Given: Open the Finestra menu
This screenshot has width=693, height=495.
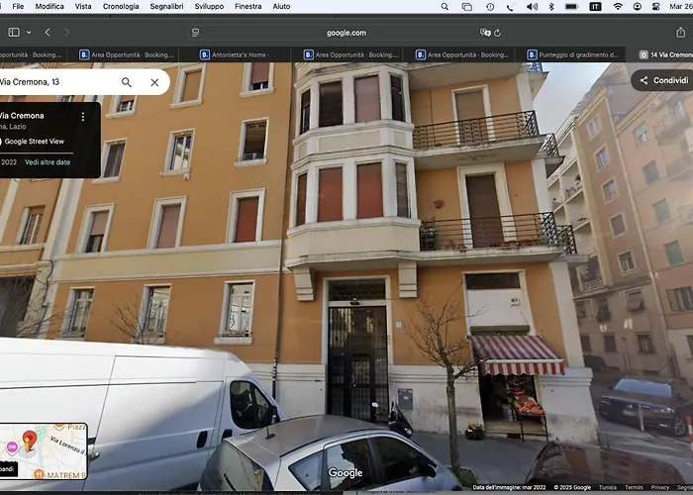Looking at the screenshot, I should (247, 6).
